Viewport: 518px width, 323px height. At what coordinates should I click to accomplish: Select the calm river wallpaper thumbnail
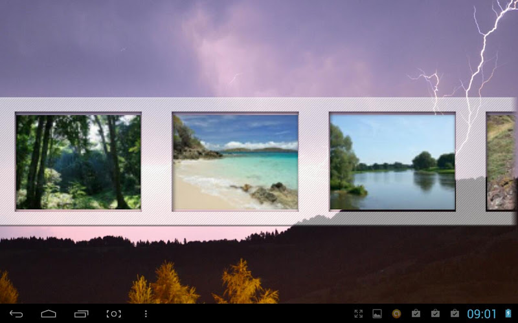click(392, 161)
